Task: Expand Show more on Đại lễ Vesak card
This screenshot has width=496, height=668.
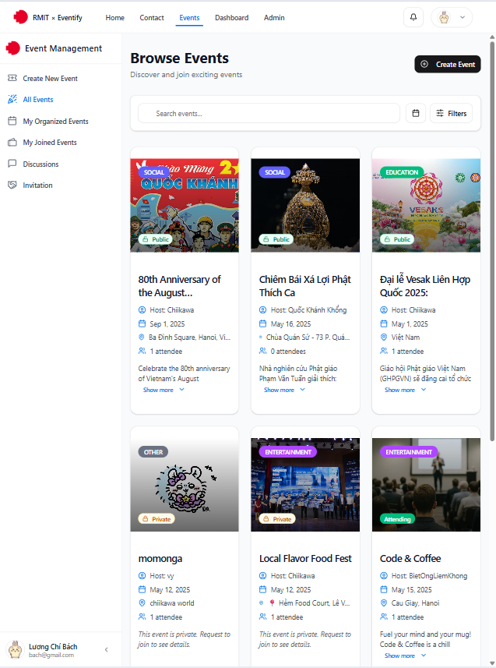Action: click(x=405, y=390)
